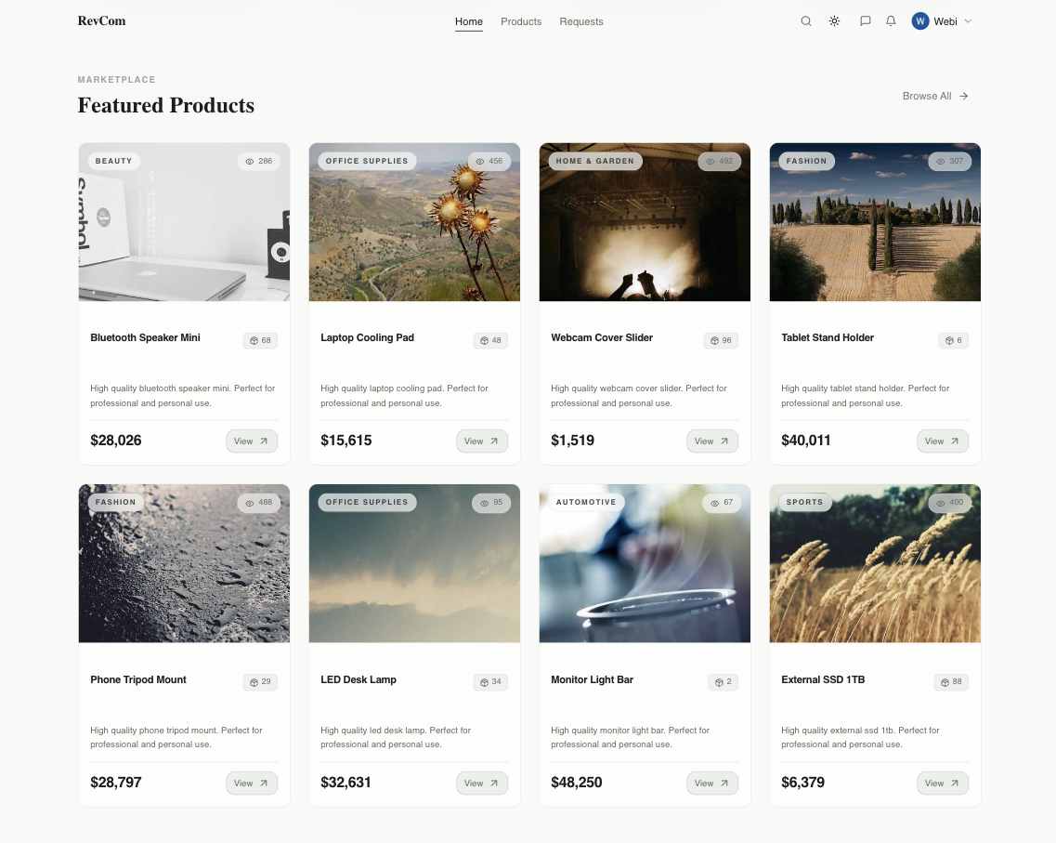This screenshot has width=1056, height=843.
Task: Open notifications bell icon
Action: (x=891, y=21)
